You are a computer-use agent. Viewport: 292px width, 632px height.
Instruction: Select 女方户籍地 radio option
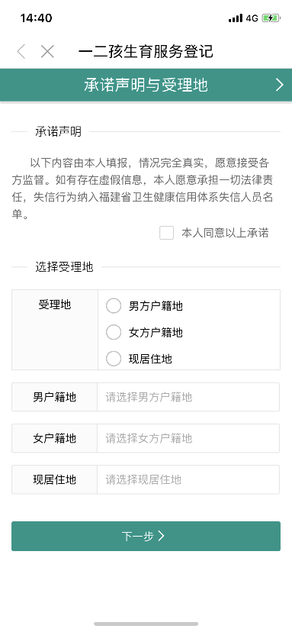pyautogui.click(x=114, y=332)
